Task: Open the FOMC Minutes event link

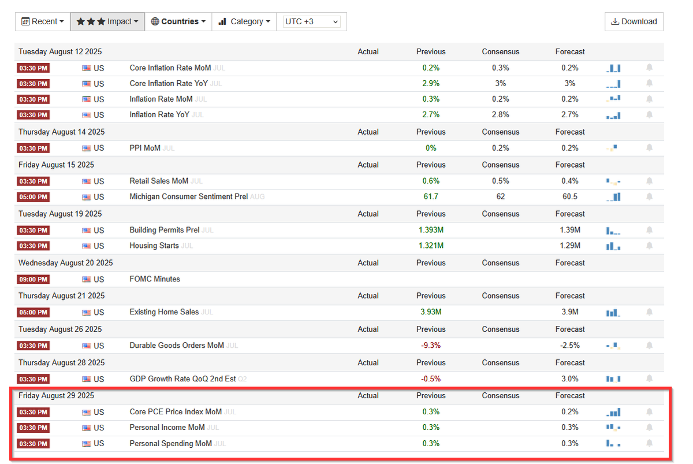Action: (155, 279)
